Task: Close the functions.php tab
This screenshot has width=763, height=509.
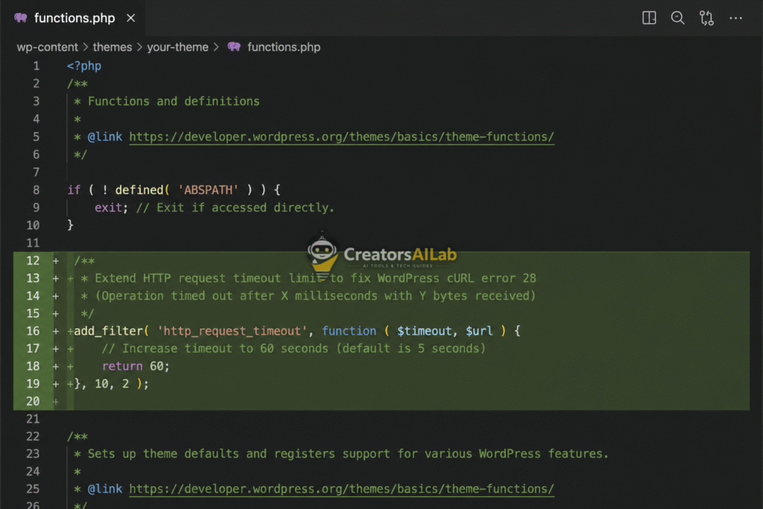Action: pyautogui.click(x=131, y=18)
